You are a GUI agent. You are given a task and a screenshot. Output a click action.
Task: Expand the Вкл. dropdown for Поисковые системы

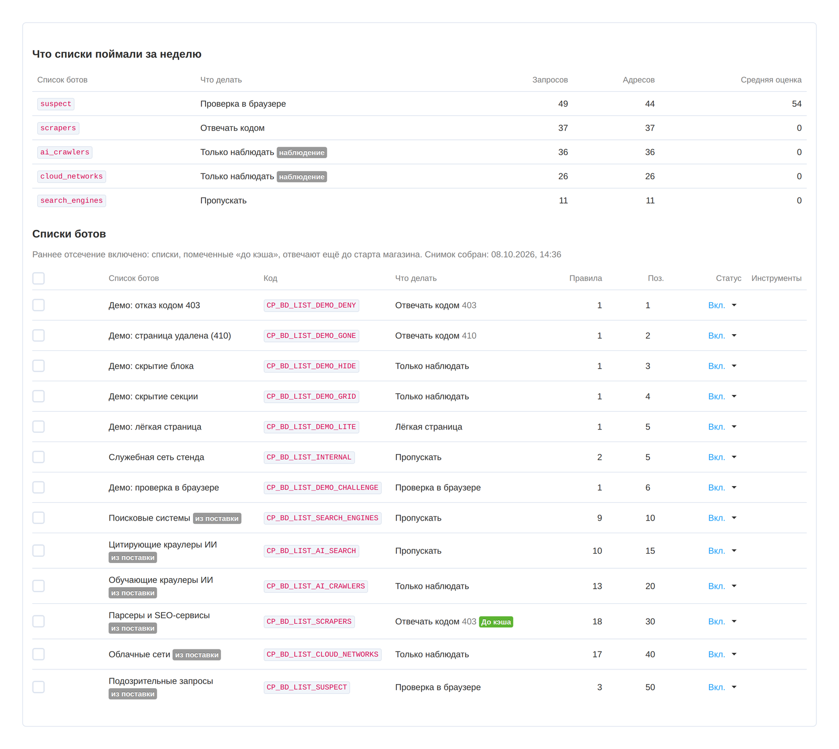[x=723, y=518]
